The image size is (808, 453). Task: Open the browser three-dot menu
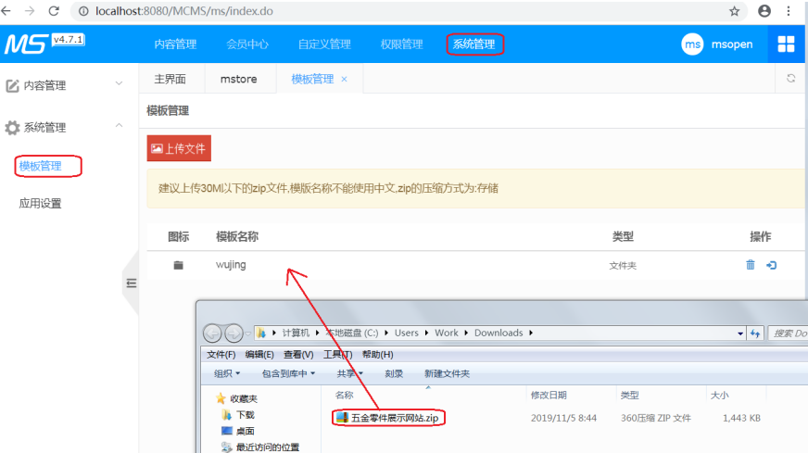[x=789, y=11]
